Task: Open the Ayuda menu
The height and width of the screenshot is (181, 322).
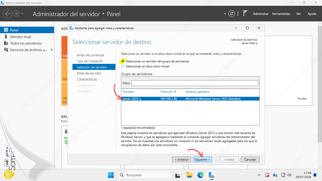Action: click(312, 14)
